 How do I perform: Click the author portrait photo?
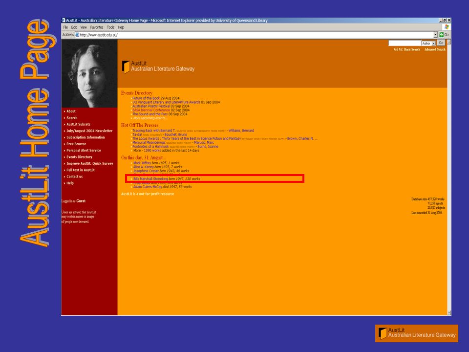click(x=89, y=74)
